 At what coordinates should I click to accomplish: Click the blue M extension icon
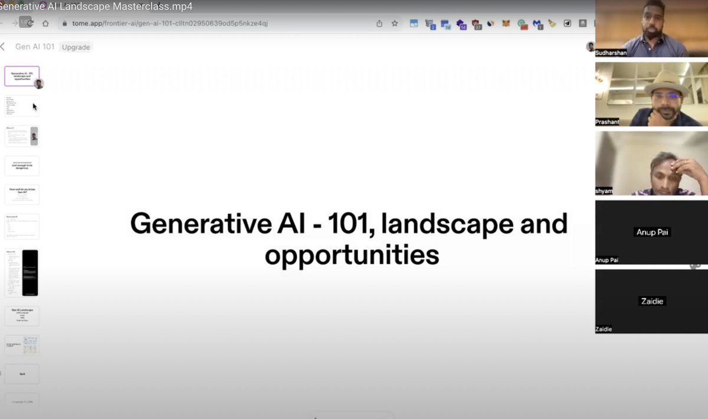pyautogui.click(x=537, y=24)
